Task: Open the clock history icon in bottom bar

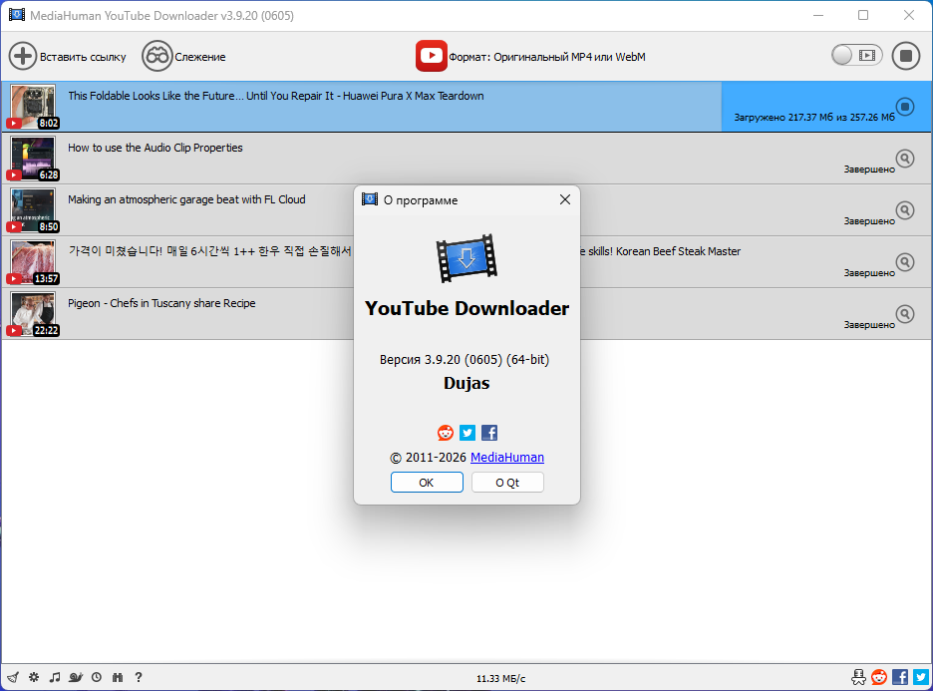Action: 97,677
